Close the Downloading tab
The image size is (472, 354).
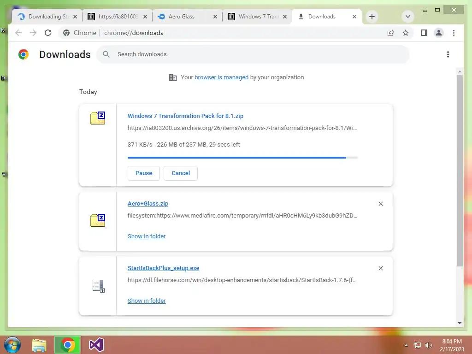[x=75, y=17]
